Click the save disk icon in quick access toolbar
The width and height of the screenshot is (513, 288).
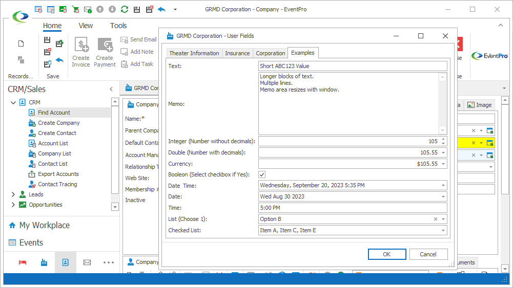pyautogui.click(x=137, y=10)
